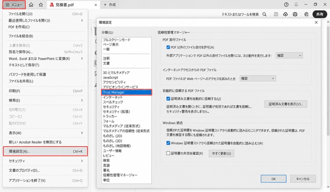Open the external application action dropdown
The width and height of the screenshot is (330, 192).
point(289,55)
